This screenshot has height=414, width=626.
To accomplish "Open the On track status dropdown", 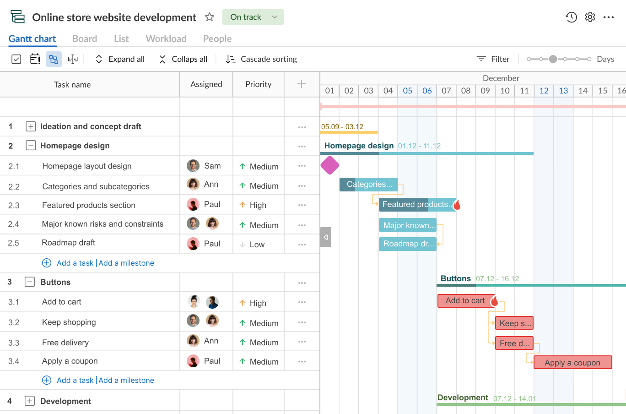I will click(253, 17).
